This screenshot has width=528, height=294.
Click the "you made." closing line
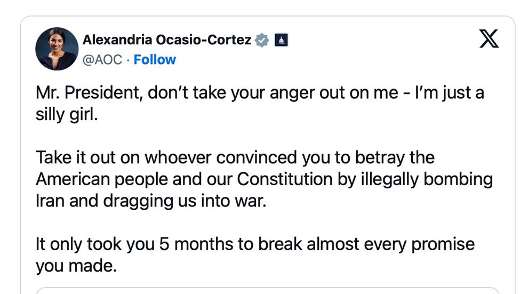click(76, 266)
